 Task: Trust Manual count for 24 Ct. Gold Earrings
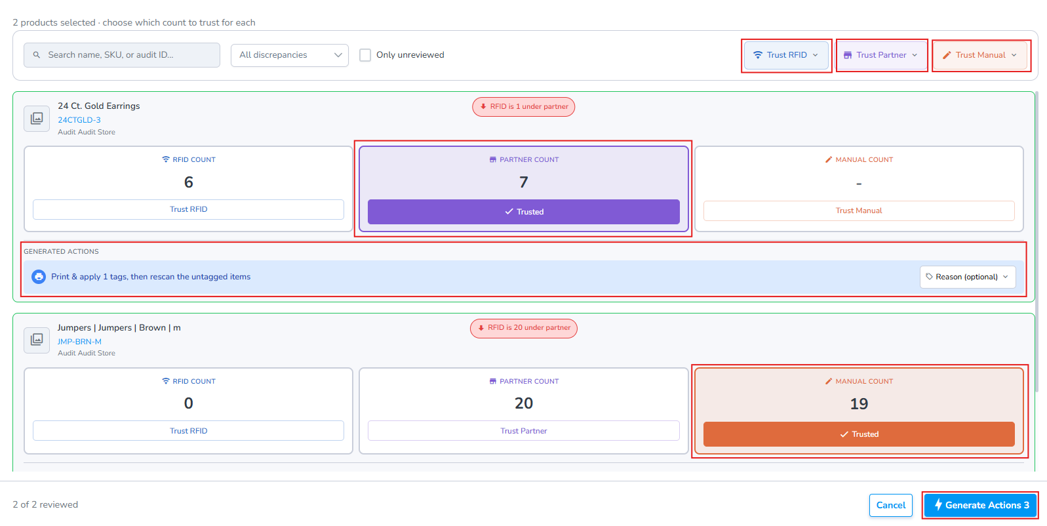[x=859, y=211]
